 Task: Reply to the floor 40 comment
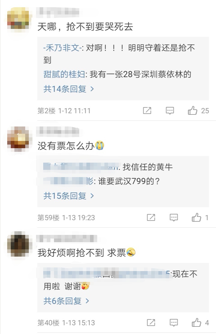pos(174,323)
